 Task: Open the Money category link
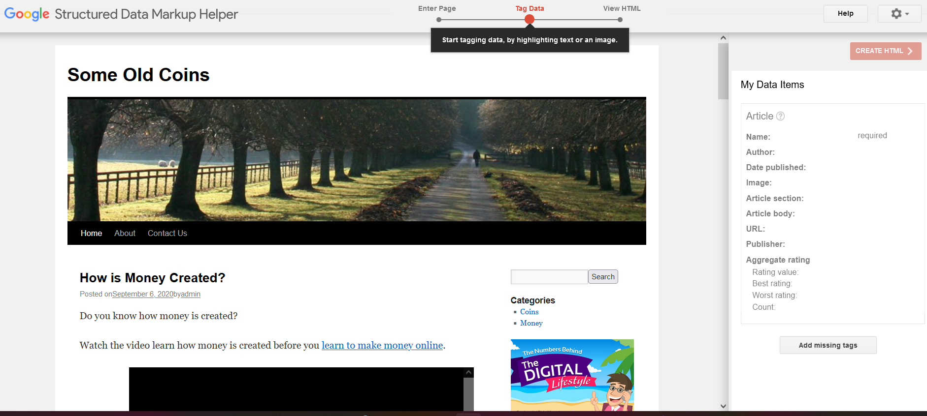point(531,323)
